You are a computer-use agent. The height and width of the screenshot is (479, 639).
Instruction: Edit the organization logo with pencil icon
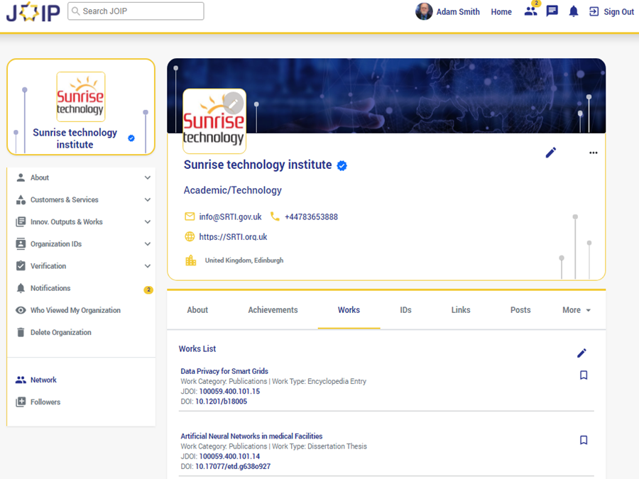click(x=233, y=103)
